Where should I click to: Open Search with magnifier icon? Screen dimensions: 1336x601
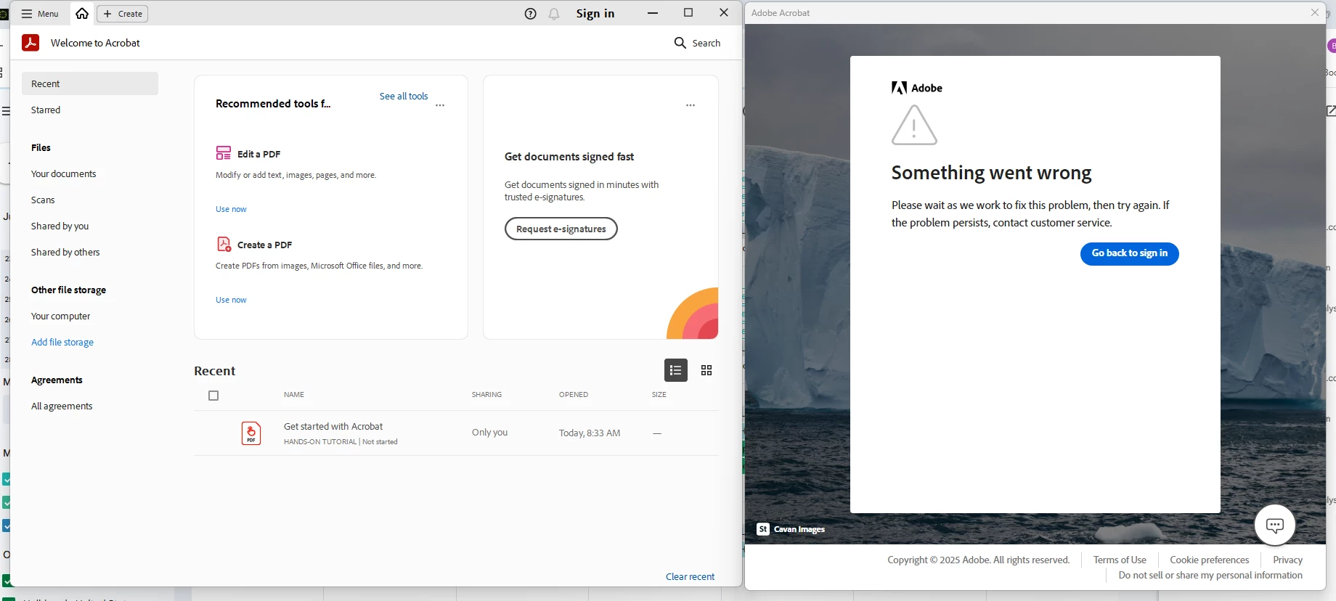coord(697,43)
